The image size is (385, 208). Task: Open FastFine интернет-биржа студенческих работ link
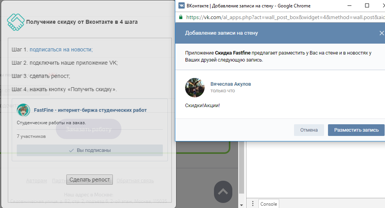[90, 110]
